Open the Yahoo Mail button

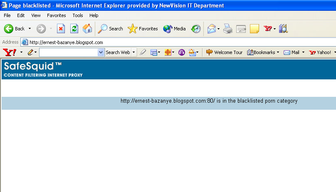pyautogui.click(x=292, y=52)
